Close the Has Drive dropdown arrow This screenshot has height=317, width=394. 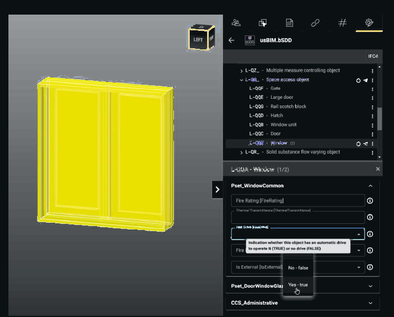pyautogui.click(x=359, y=235)
